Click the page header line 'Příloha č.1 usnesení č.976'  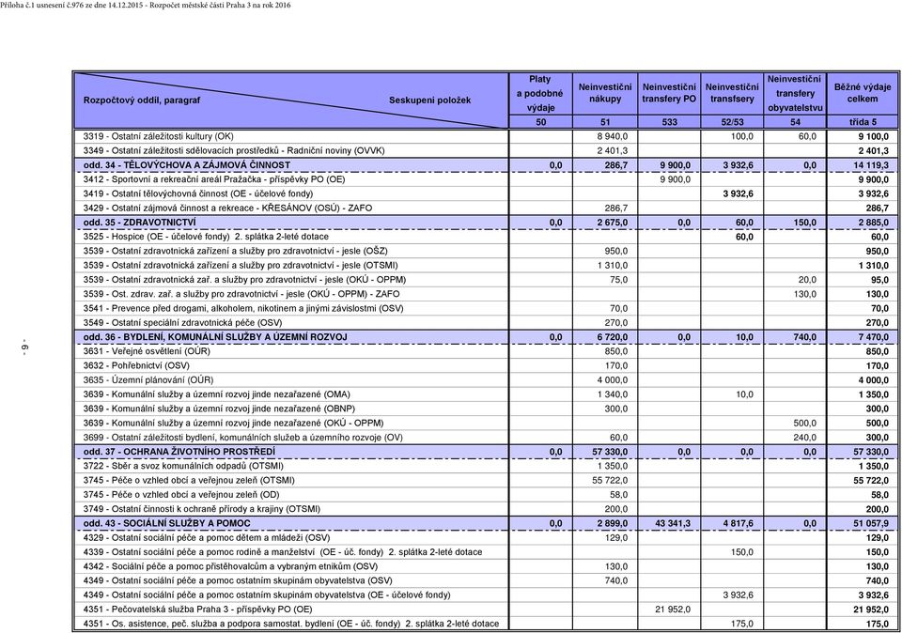(x=146, y=6)
